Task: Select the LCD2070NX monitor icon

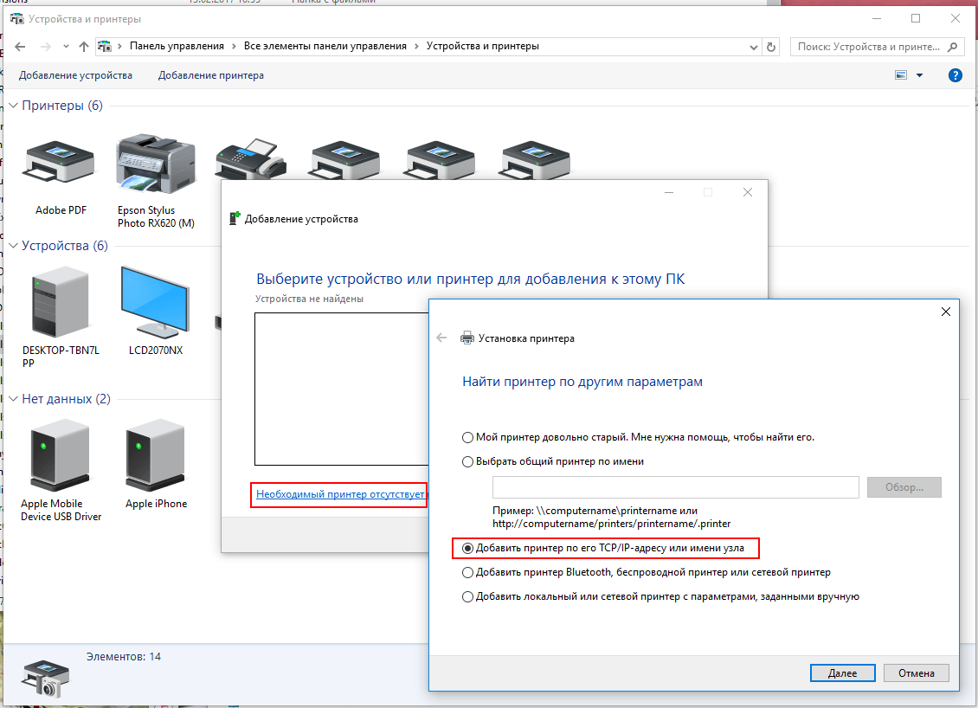Action: point(155,302)
